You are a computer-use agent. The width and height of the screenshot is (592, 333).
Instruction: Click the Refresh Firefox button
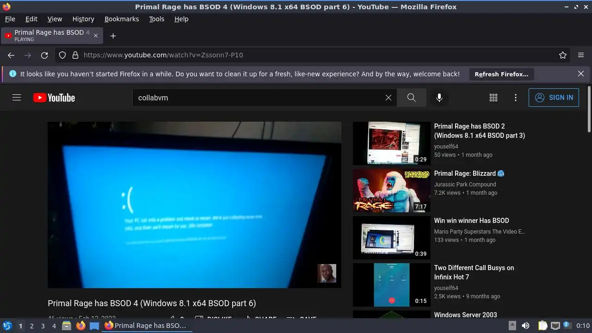pos(501,74)
